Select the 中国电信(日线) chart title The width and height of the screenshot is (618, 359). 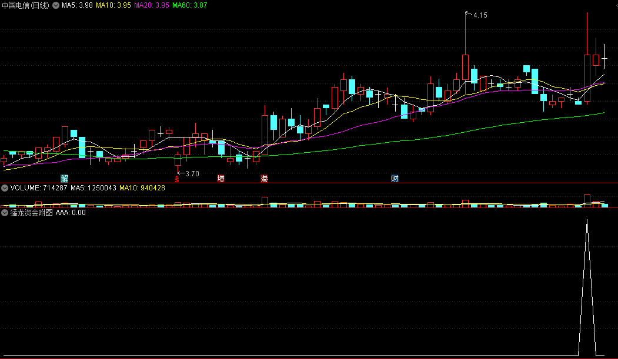click(26, 5)
